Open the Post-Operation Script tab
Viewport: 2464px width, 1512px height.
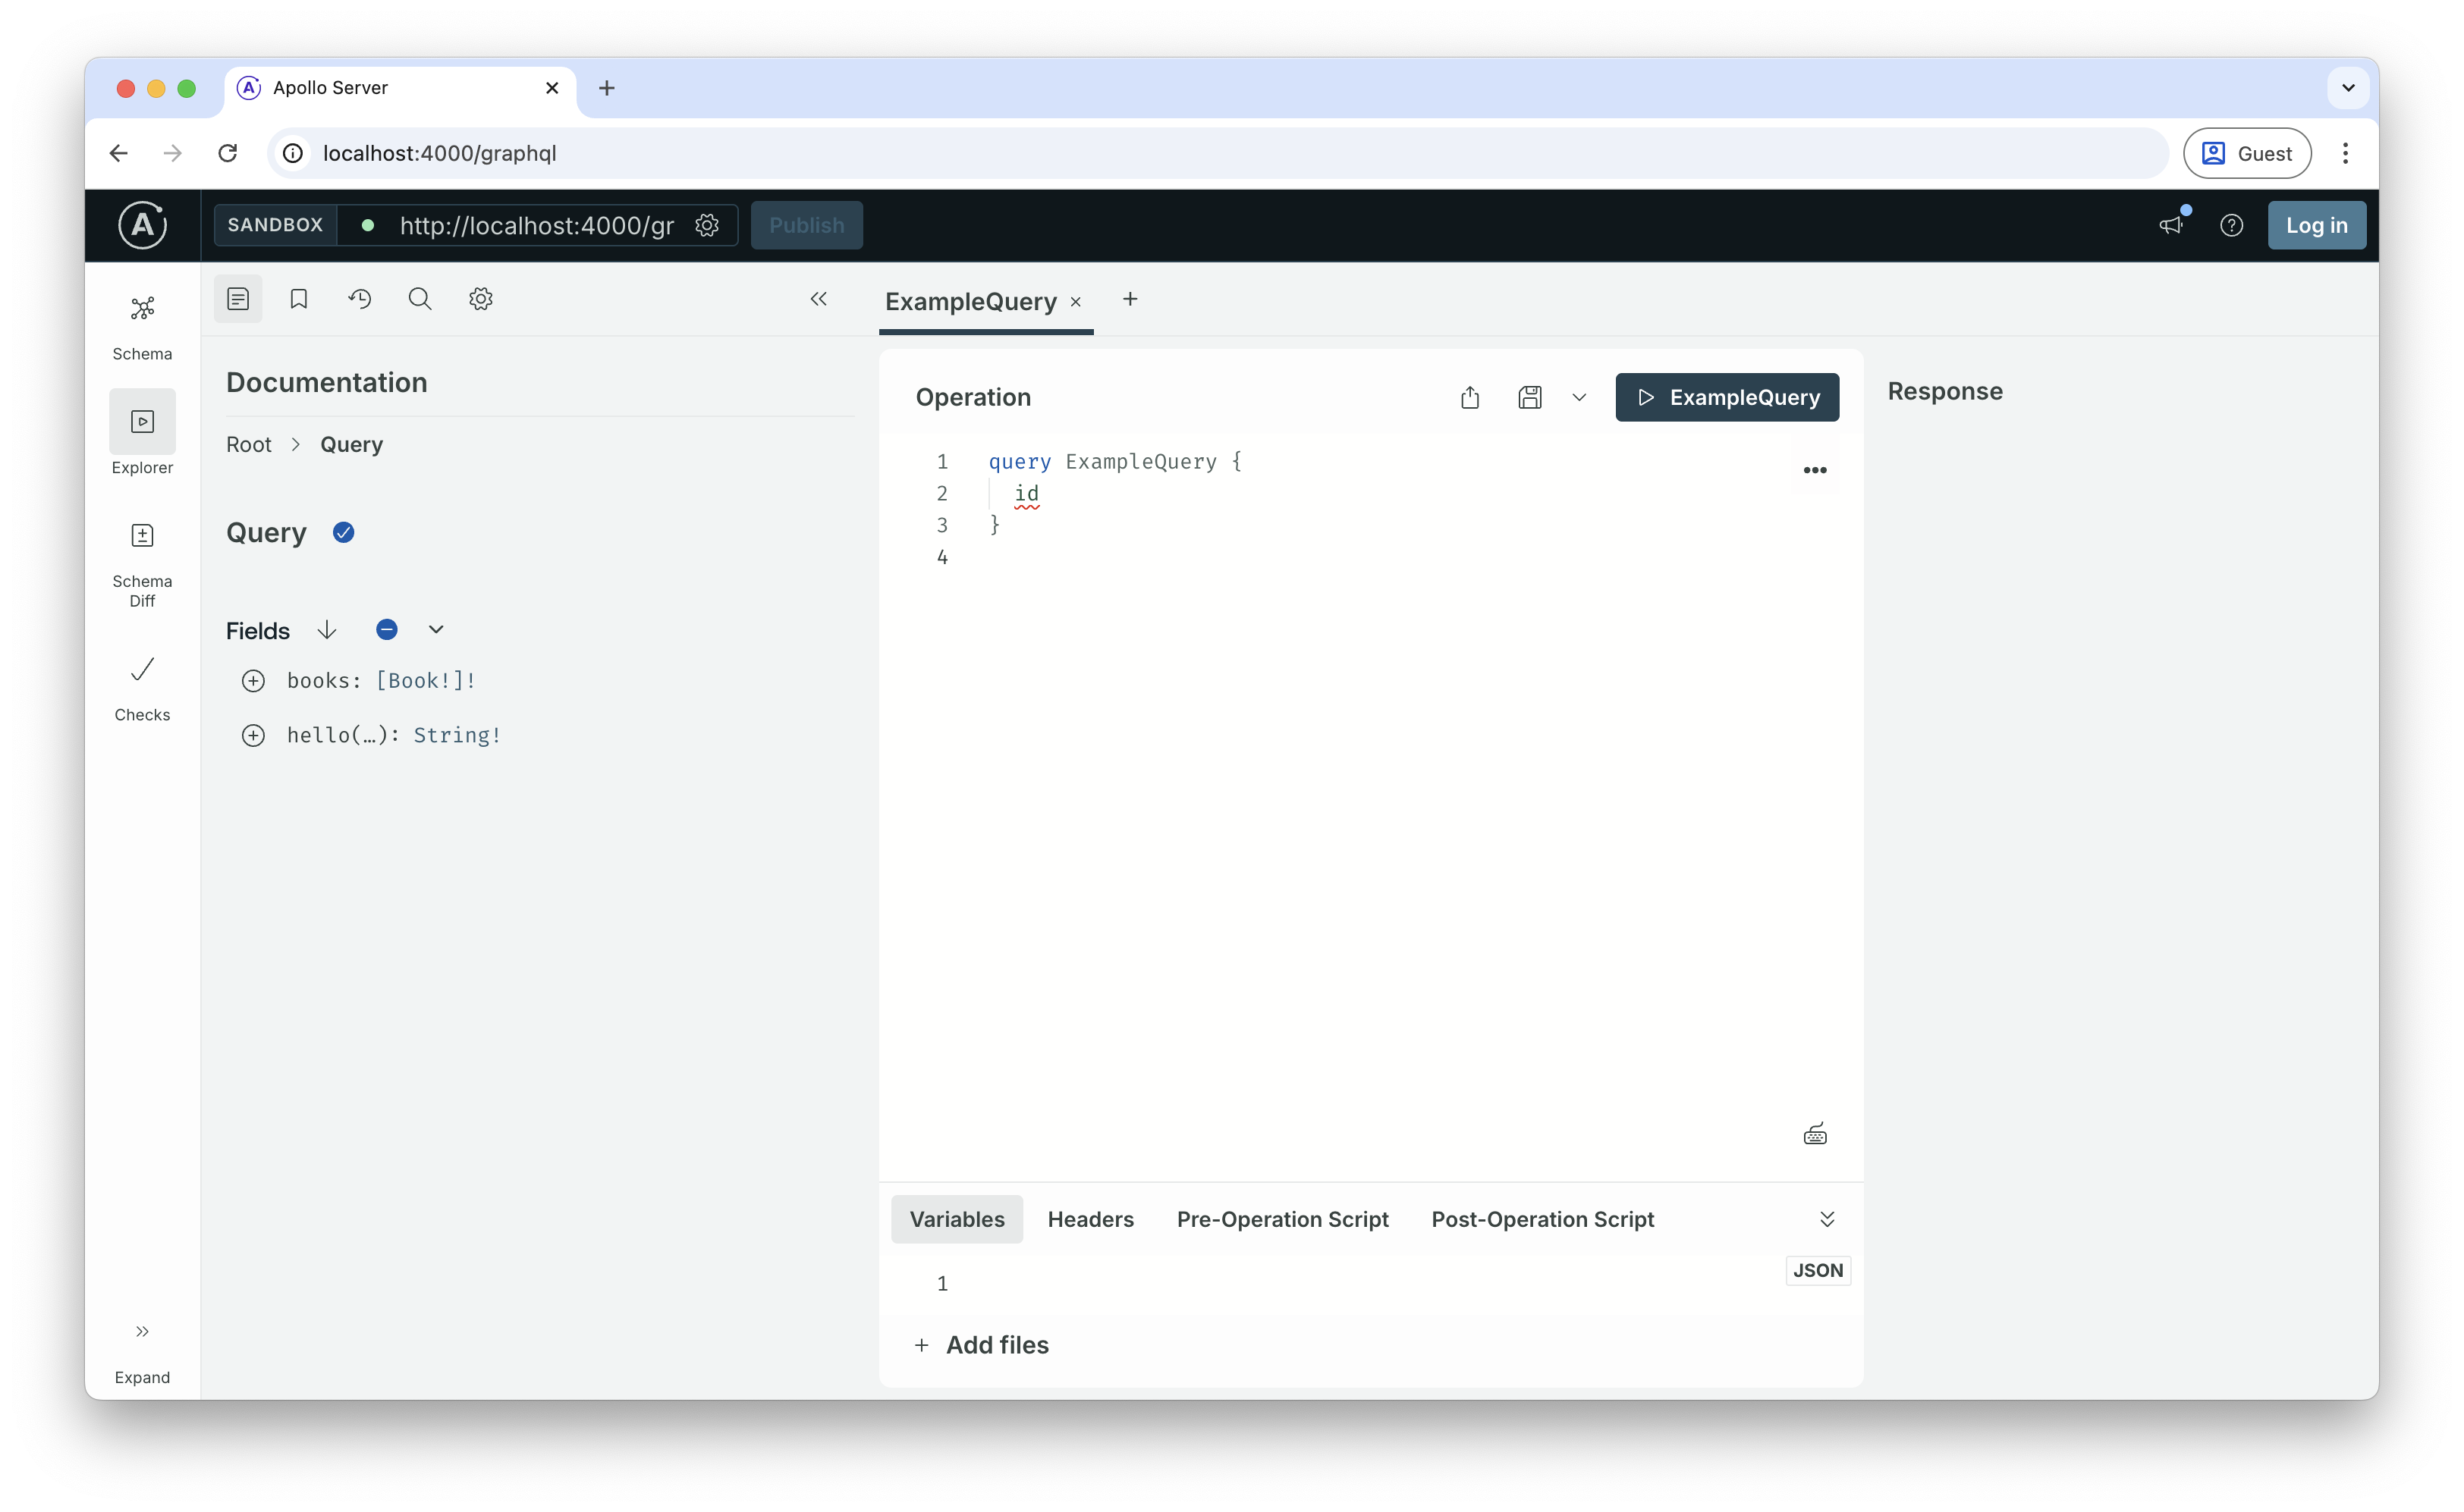pos(1542,1219)
